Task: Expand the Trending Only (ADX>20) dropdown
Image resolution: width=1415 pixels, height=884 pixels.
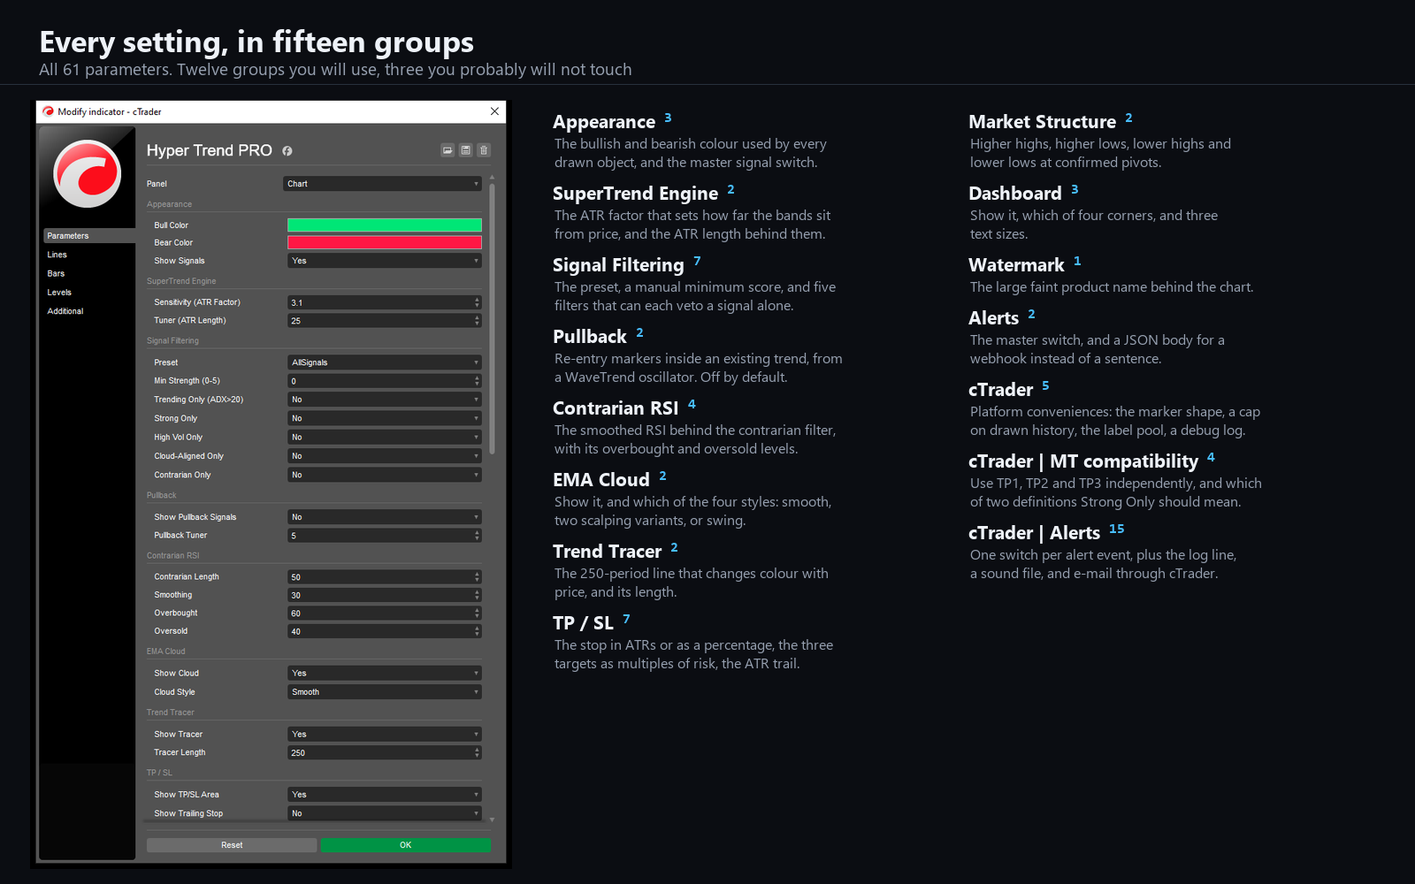Action: pyautogui.click(x=385, y=400)
